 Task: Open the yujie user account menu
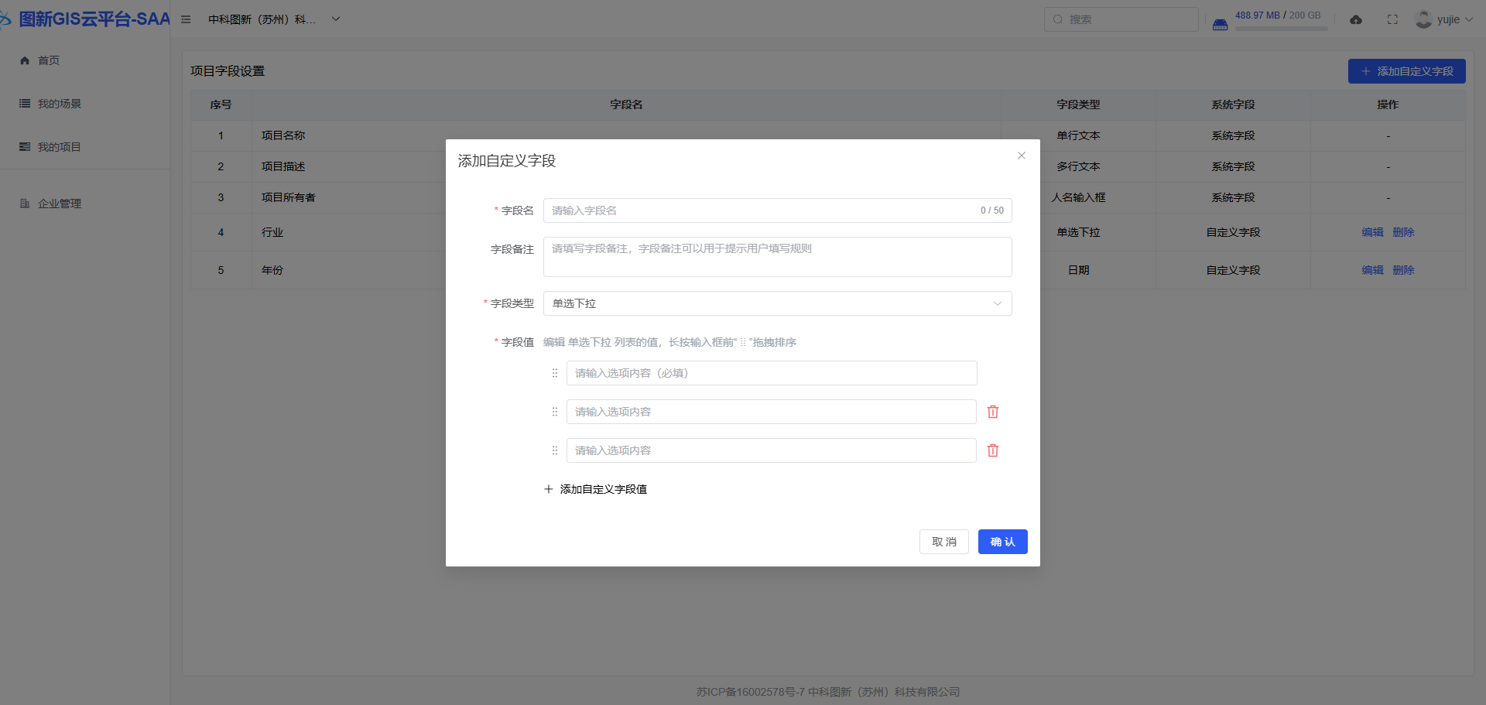click(1443, 19)
